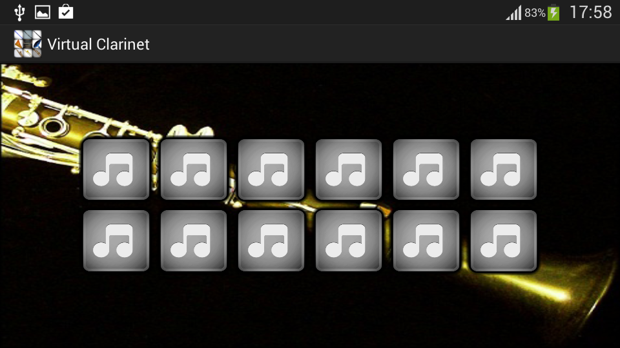The image size is (620, 348).
Task: Open the Play Store bag notification icon
Action: (66, 12)
